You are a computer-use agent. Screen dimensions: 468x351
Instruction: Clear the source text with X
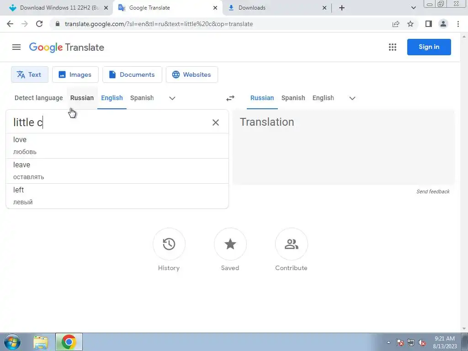pos(216,122)
